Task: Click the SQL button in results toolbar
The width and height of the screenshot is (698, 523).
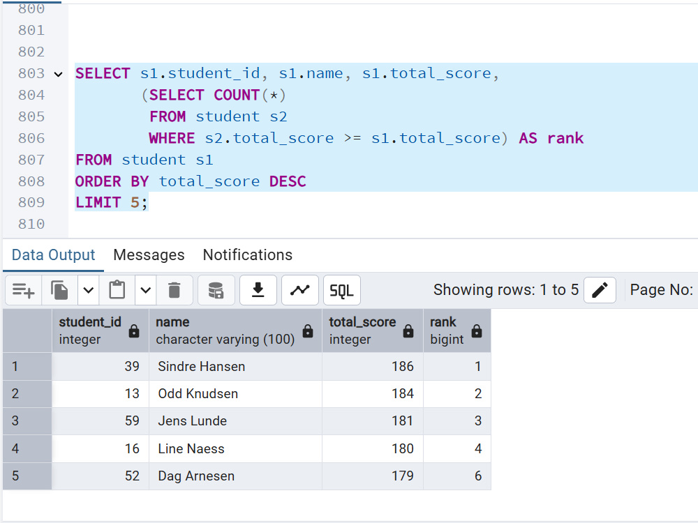Action: 341,290
